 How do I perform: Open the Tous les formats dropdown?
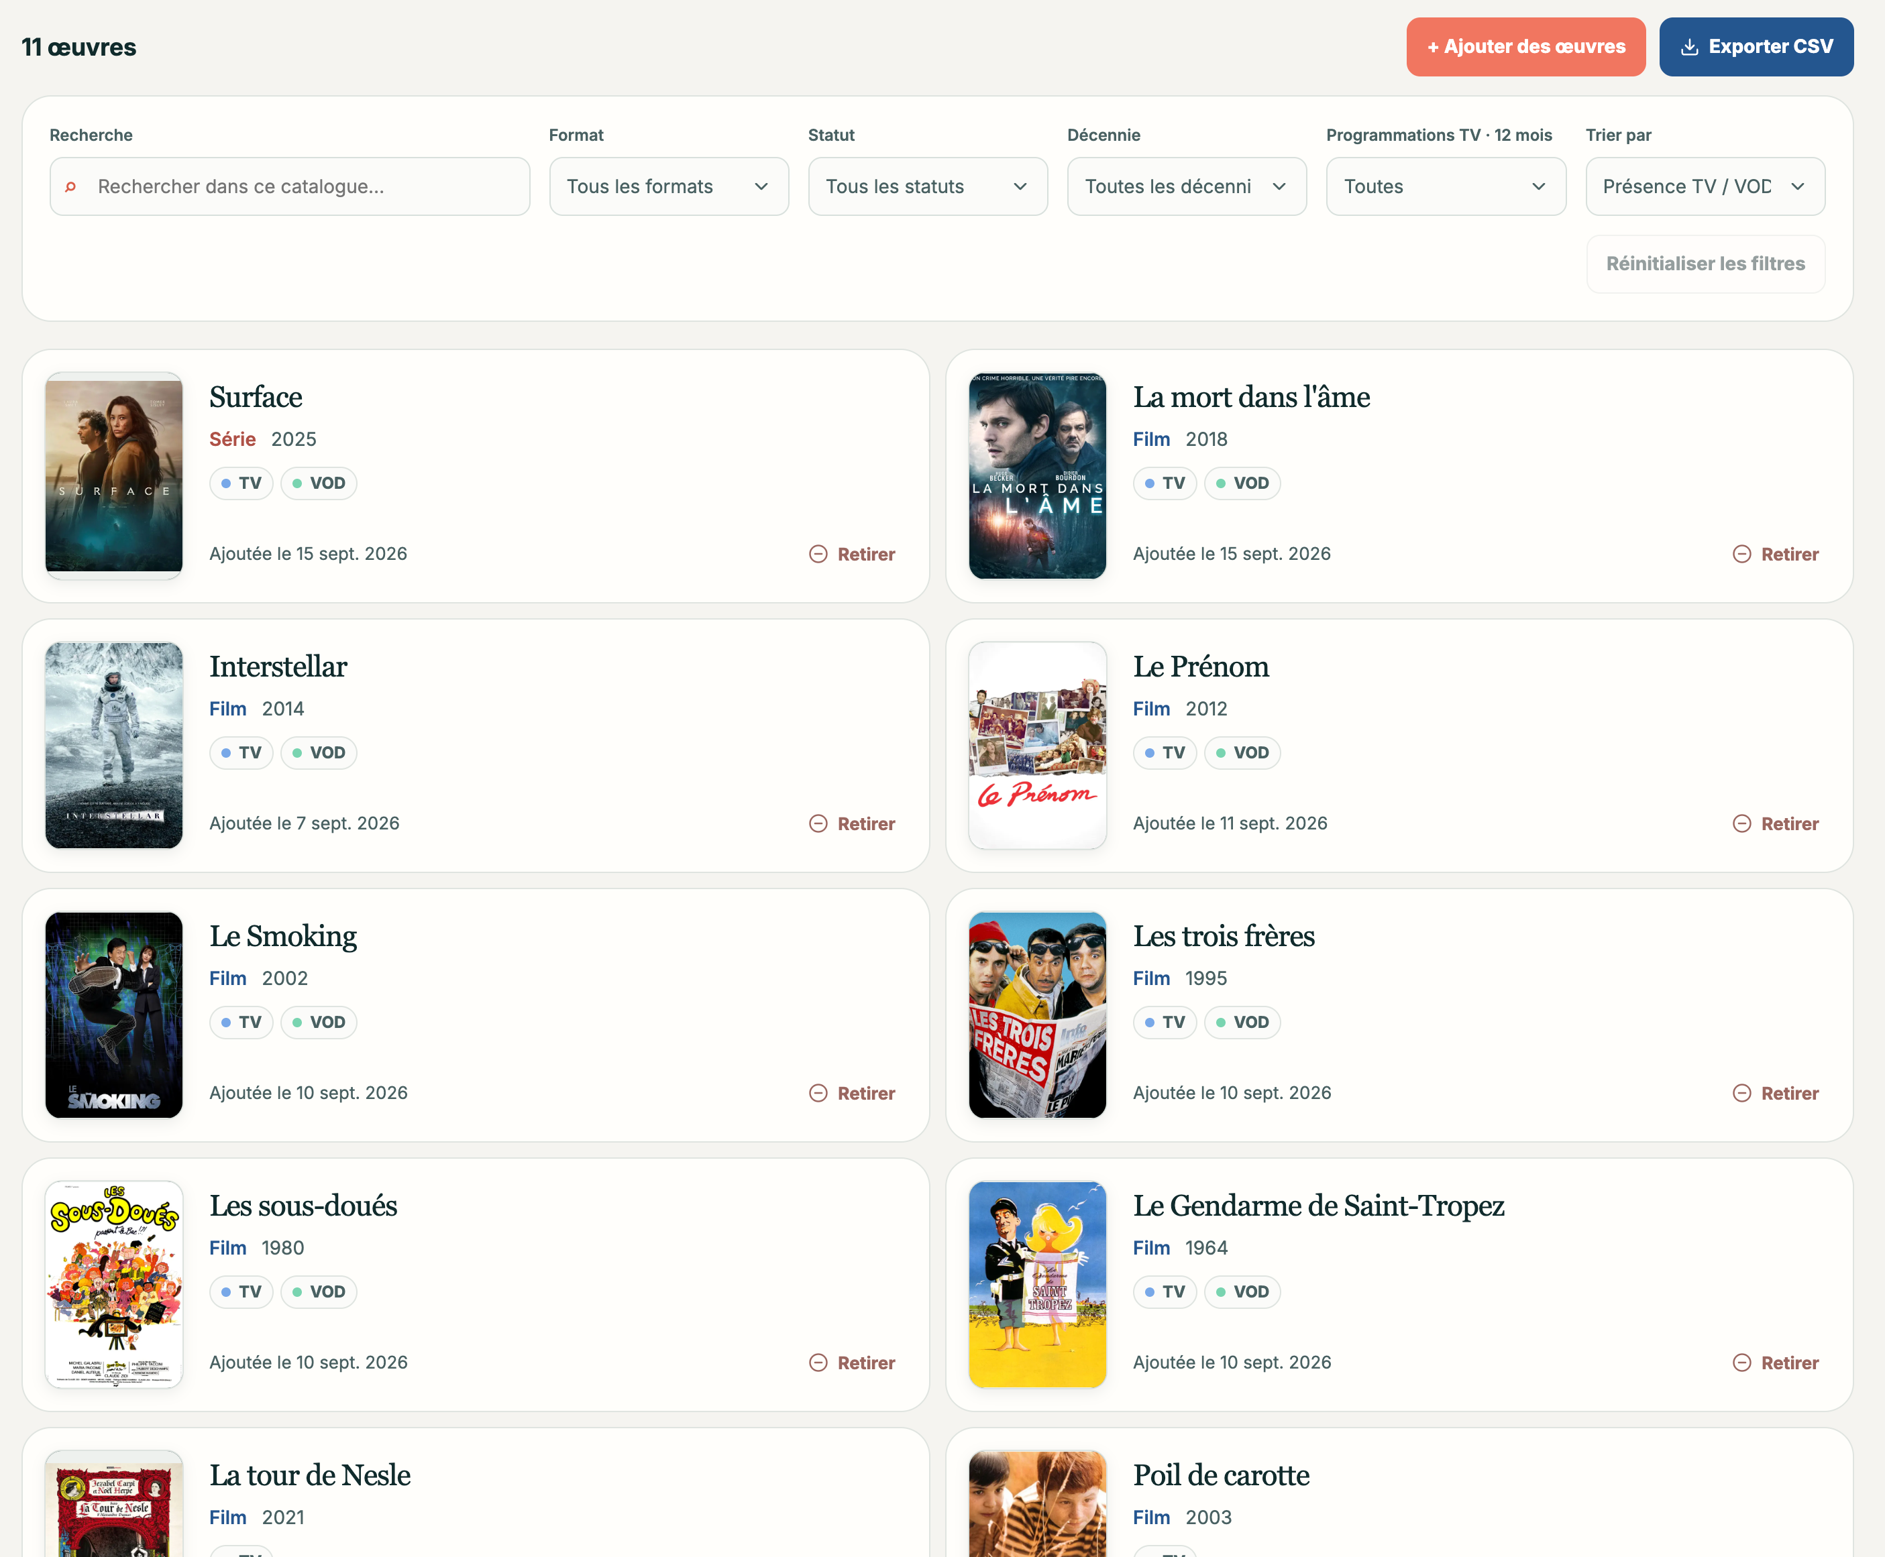click(669, 186)
